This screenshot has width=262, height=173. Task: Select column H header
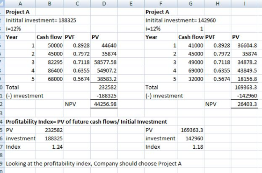(218, 3)
